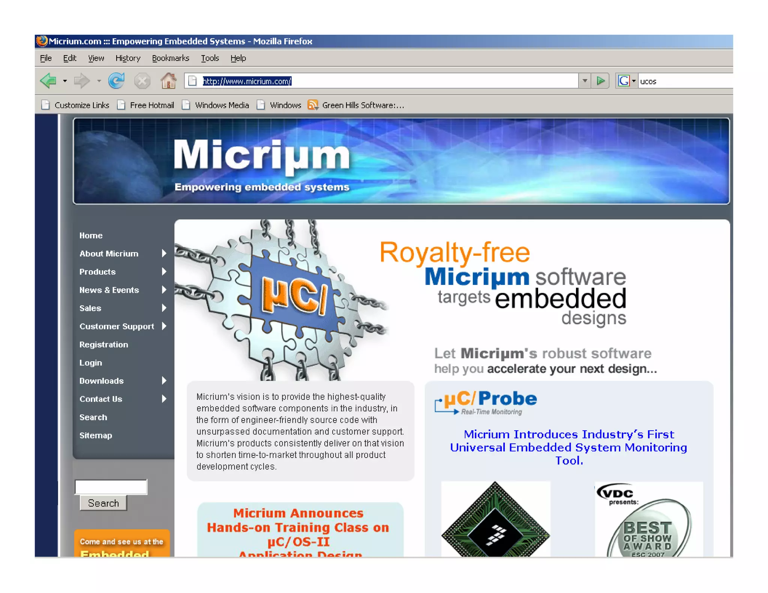Open the Search navigation link

coord(93,417)
